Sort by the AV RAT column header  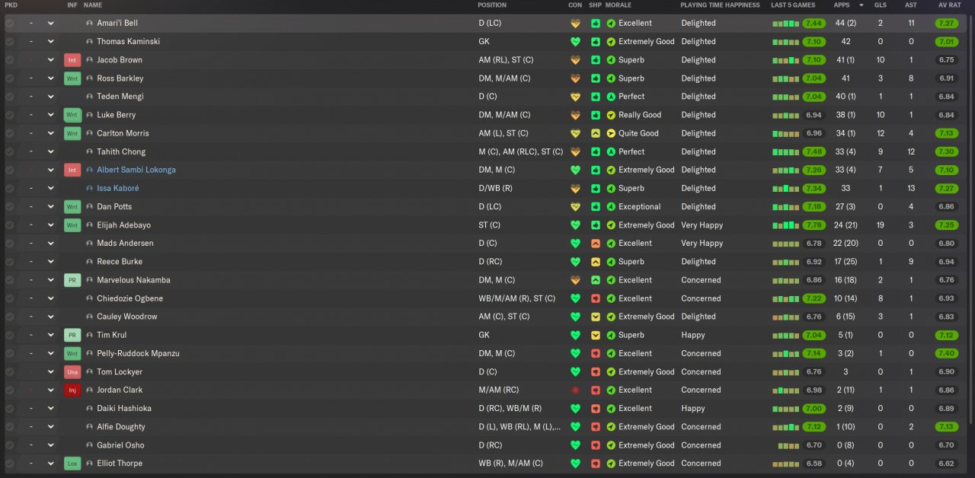coord(948,5)
